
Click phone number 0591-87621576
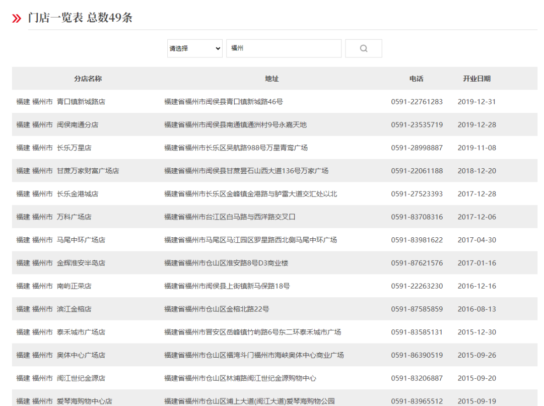[x=417, y=263]
